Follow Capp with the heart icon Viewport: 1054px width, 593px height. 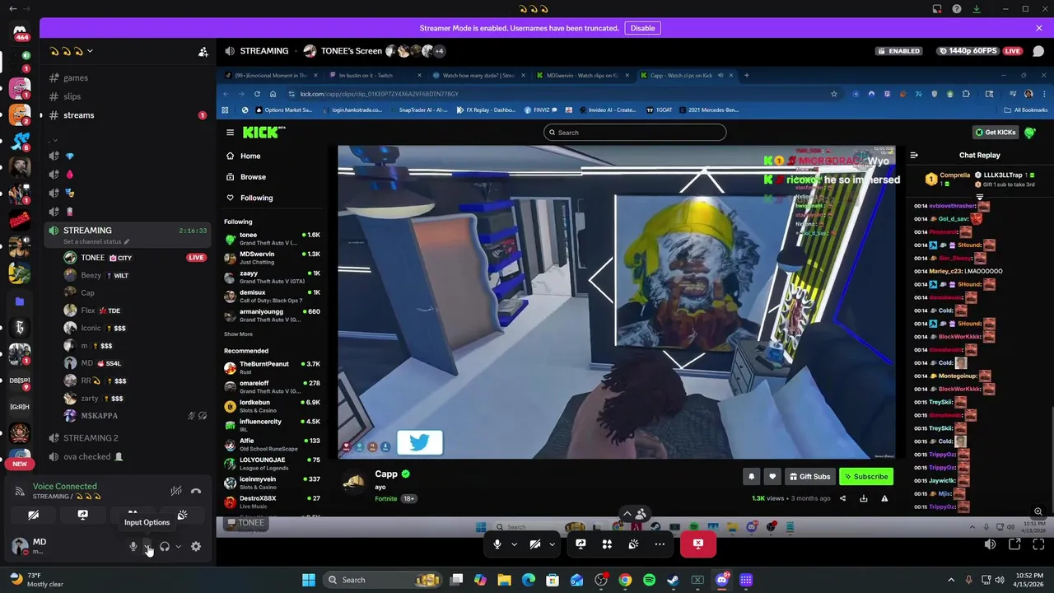pos(772,477)
